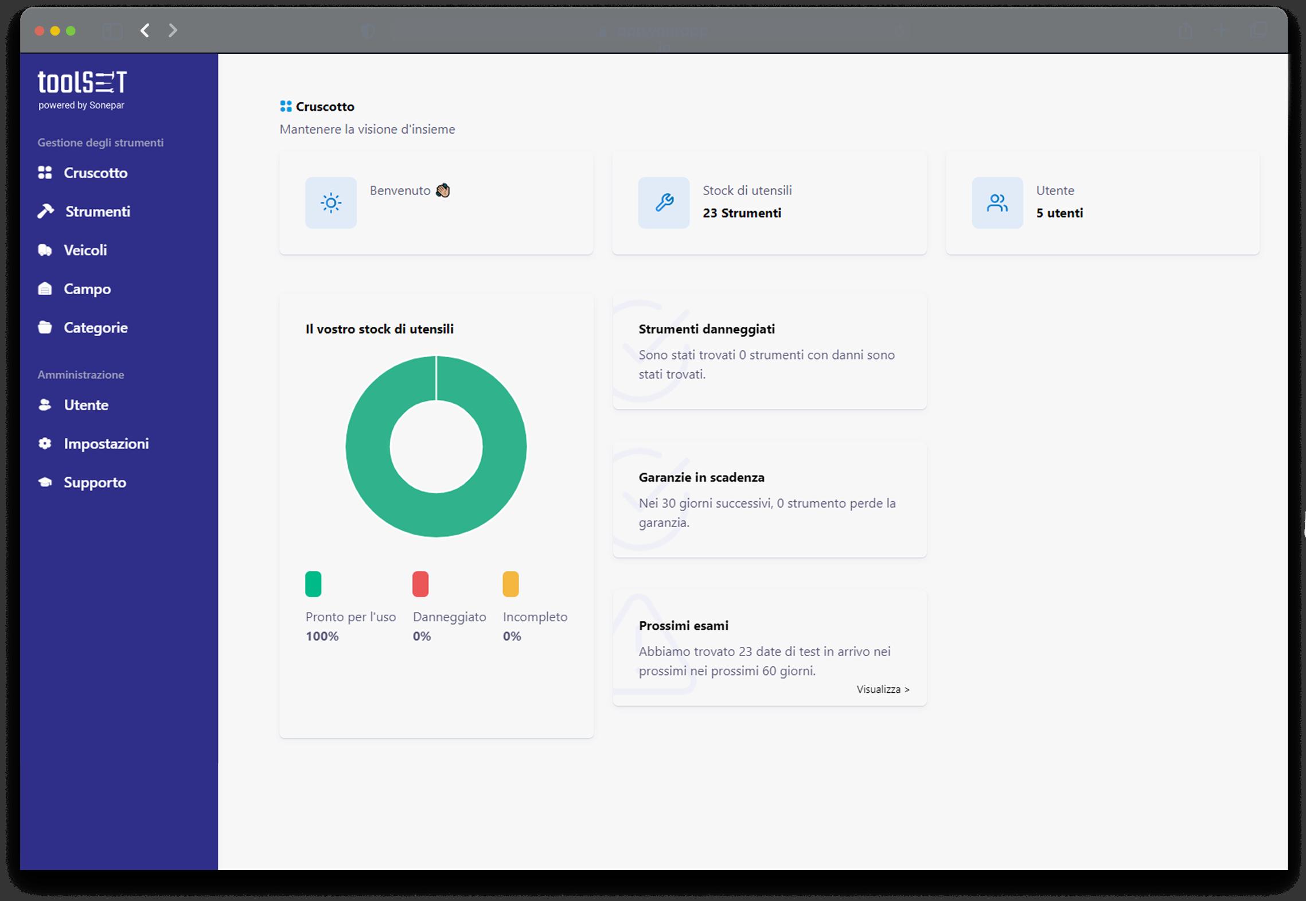Click the Visualizza link in Prossimi esami
This screenshot has width=1306, height=901.
(882, 689)
